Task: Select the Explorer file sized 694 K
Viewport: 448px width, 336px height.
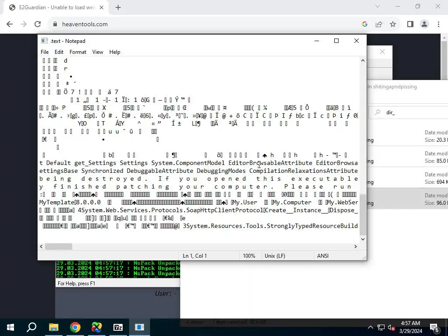Action: click(x=407, y=178)
